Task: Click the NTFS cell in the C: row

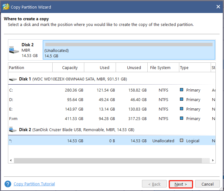Action: [x=163, y=90]
